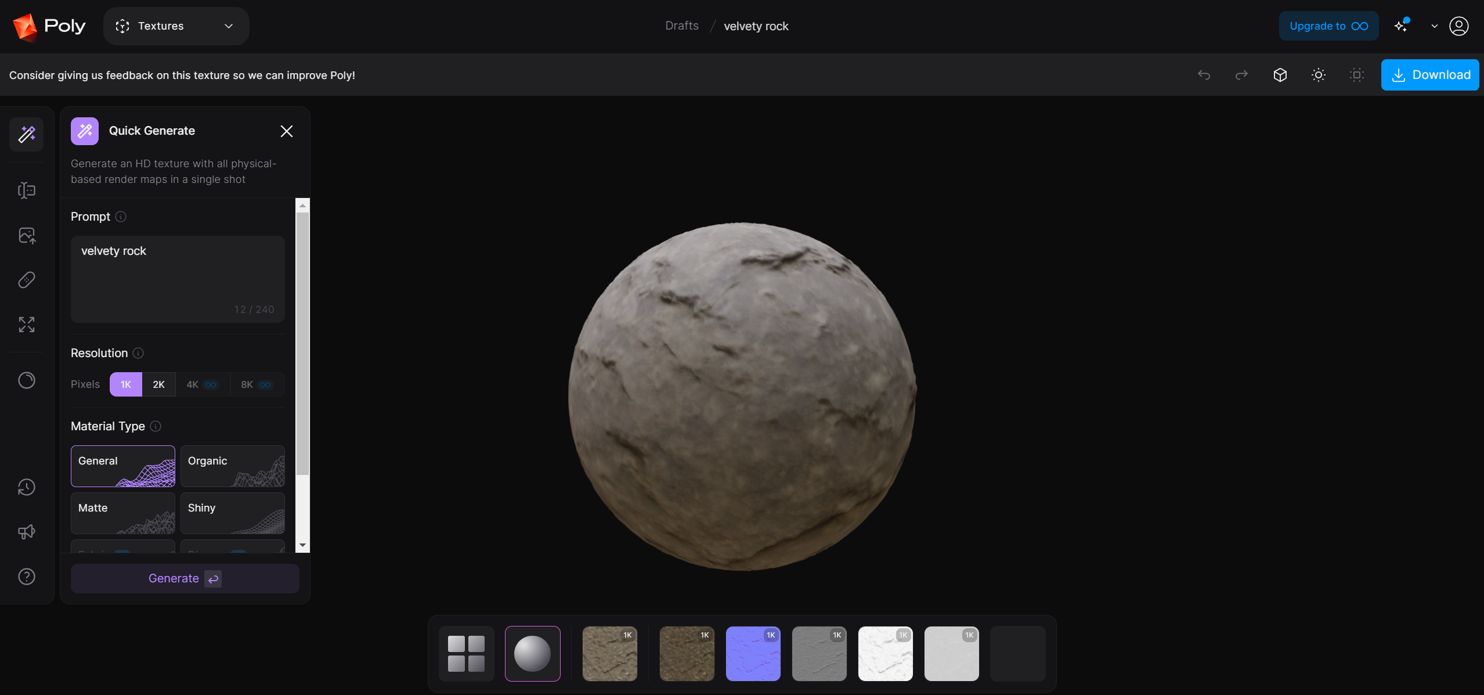Expand the account menu chevron
Viewport: 1484px width, 695px height.
click(1434, 26)
